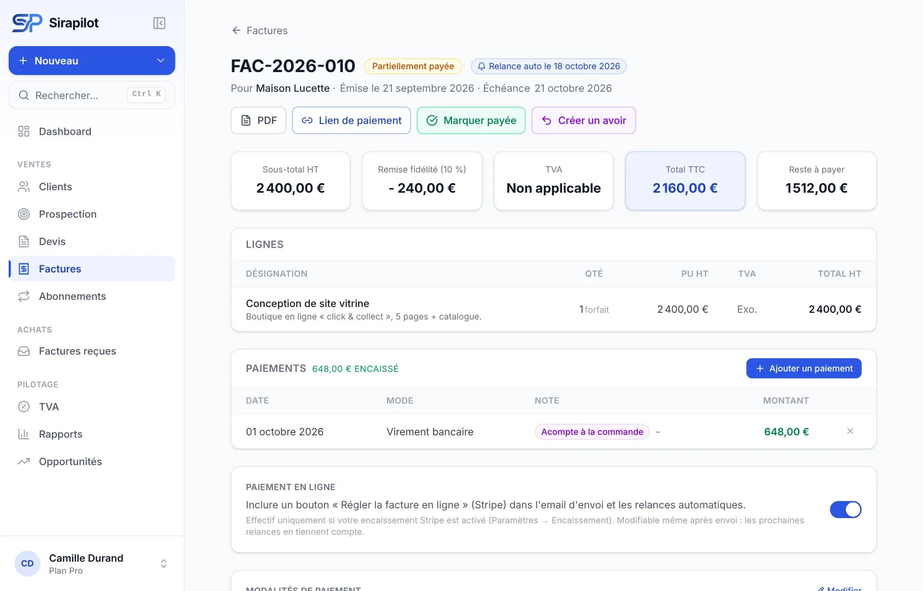The height and width of the screenshot is (591, 923).
Task: Click Virement bancaire payment mode
Action: pyautogui.click(x=430, y=432)
